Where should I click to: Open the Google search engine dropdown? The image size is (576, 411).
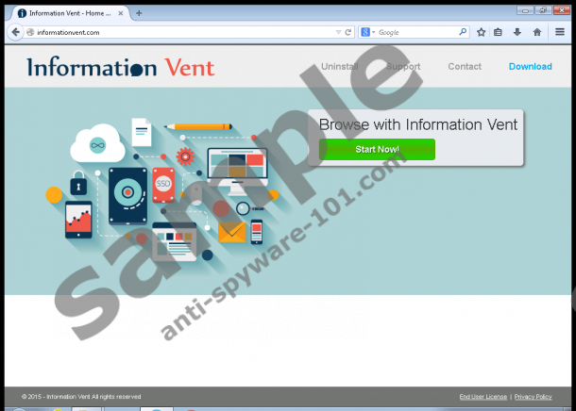click(x=367, y=32)
